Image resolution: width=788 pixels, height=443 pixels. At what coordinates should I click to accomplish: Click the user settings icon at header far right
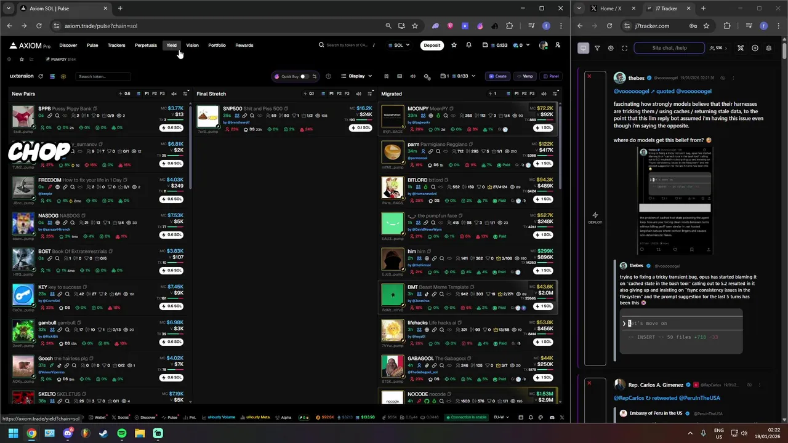click(558, 45)
